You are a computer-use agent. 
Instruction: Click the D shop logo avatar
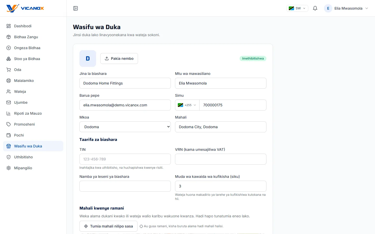[x=88, y=58]
